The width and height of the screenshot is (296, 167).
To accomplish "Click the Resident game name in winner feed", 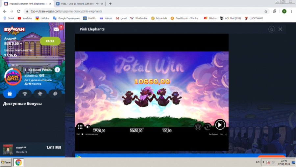I will point(22,152).
